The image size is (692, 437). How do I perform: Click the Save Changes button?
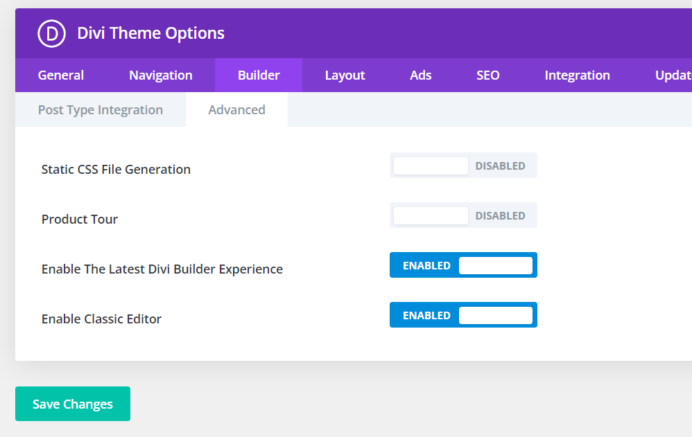(x=73, y=404)
